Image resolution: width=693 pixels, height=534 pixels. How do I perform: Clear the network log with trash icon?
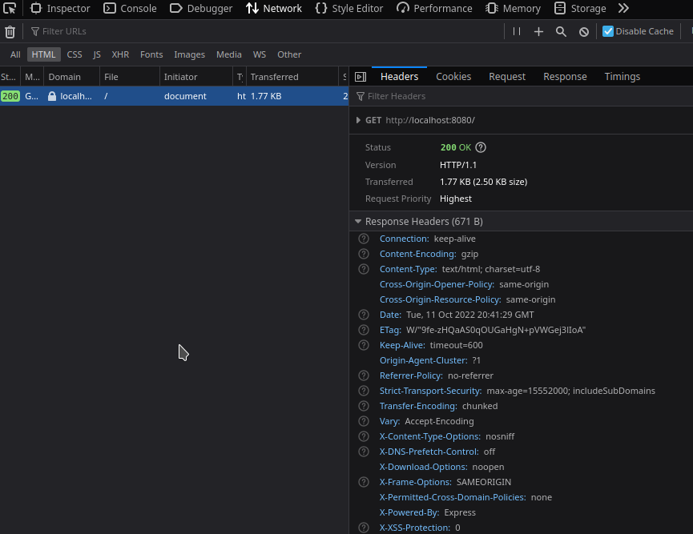click(10, 30)
